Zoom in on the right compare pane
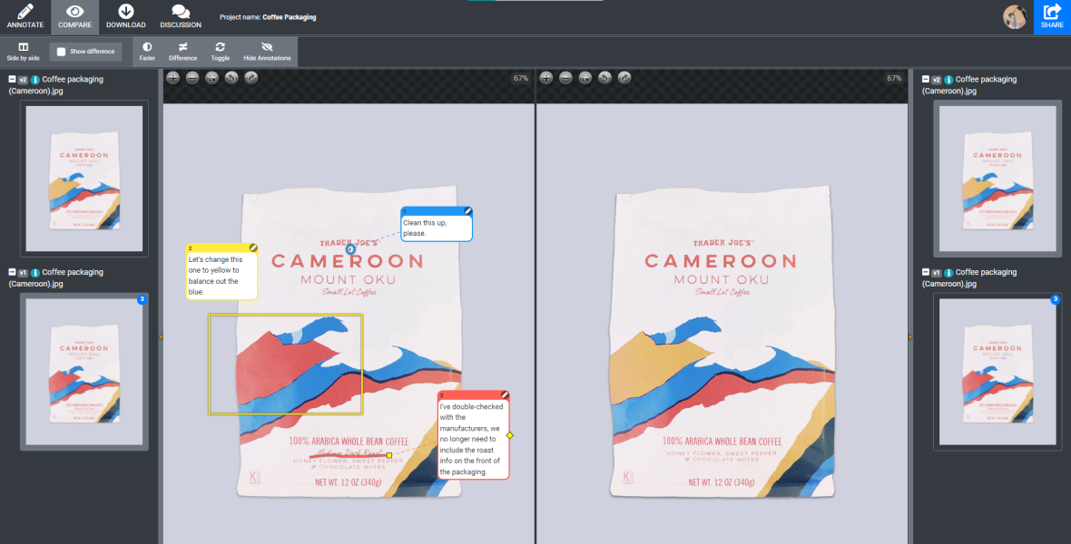The width and height of the screenshot is (1071, 544). click(x=546, y=78)
